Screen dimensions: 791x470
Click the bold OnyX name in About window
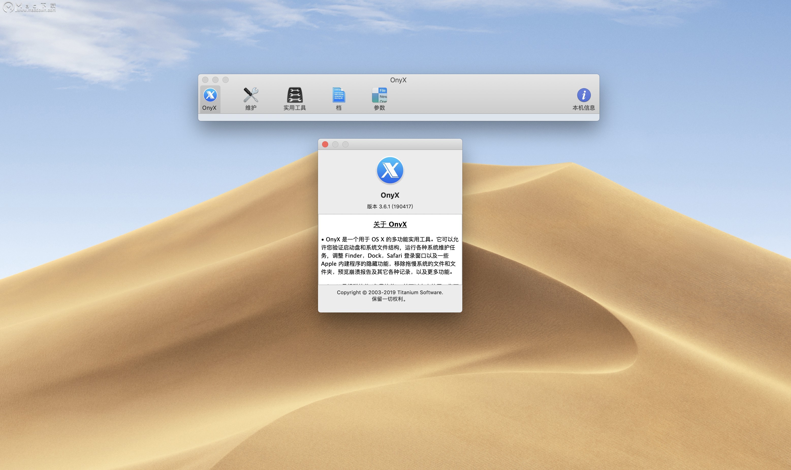pos(390,195)
